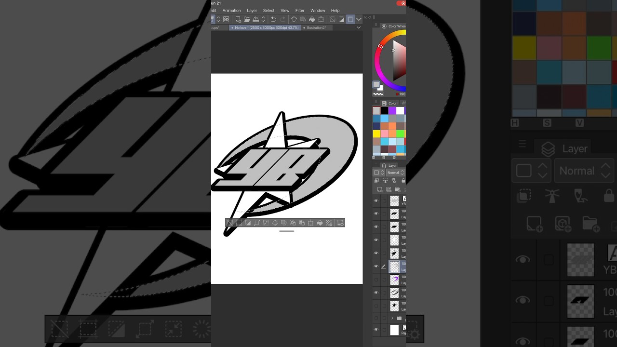Image resolution: width=617 pixels, height=347 pixels.
Task: Click Deselect icon in top command bar
Action: tap(332, 19)
